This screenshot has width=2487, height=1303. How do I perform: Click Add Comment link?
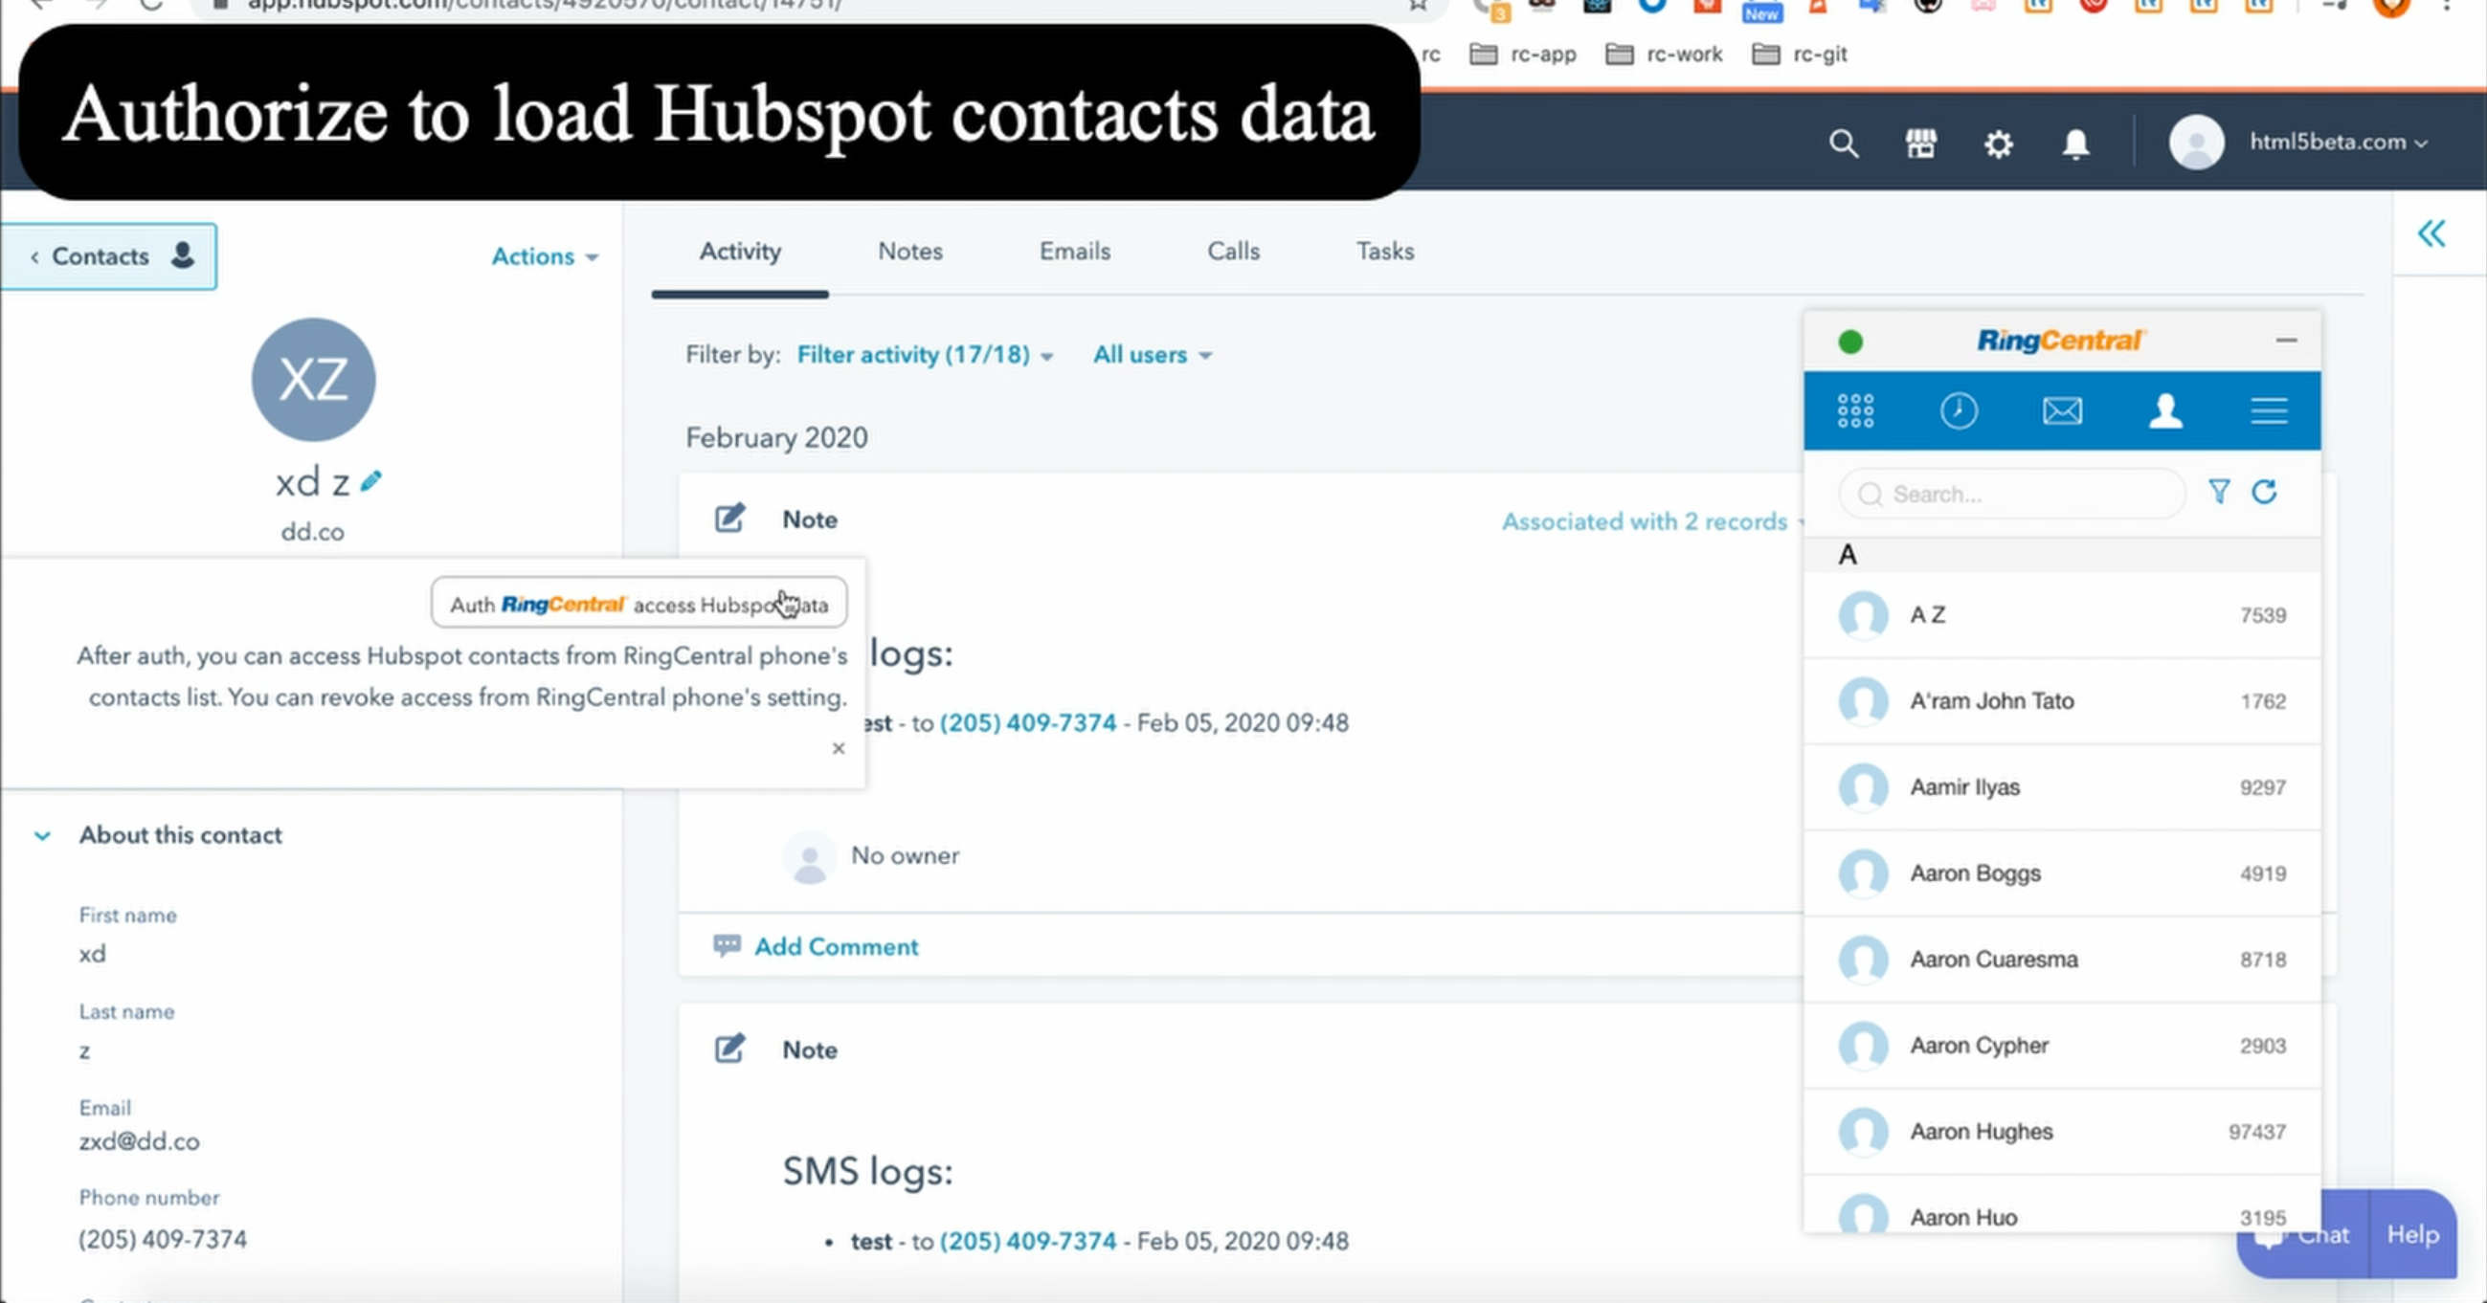click(x=835, y=947)
